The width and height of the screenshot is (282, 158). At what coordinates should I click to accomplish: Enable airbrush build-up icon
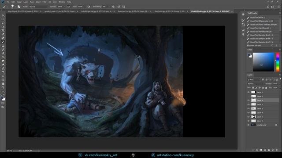click(x=89, y=7)
